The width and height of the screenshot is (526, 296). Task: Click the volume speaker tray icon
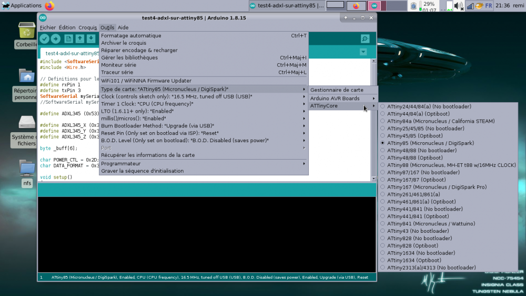pos(459,6)
